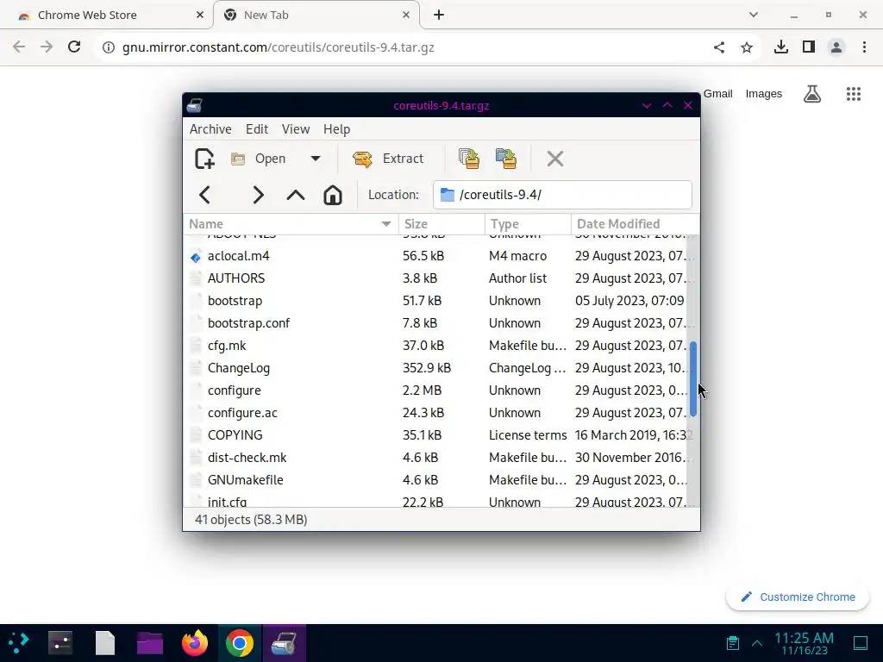Click Customize Chrome button
This screenshot has height=662, width=883.
click(x=798, y=597)
